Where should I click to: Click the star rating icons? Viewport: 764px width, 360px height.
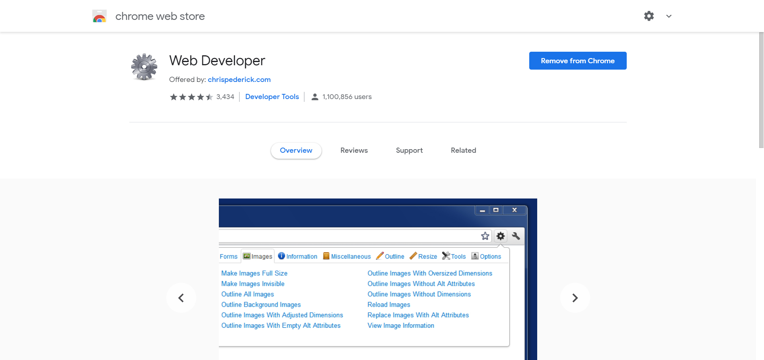(x=191, y=97)
